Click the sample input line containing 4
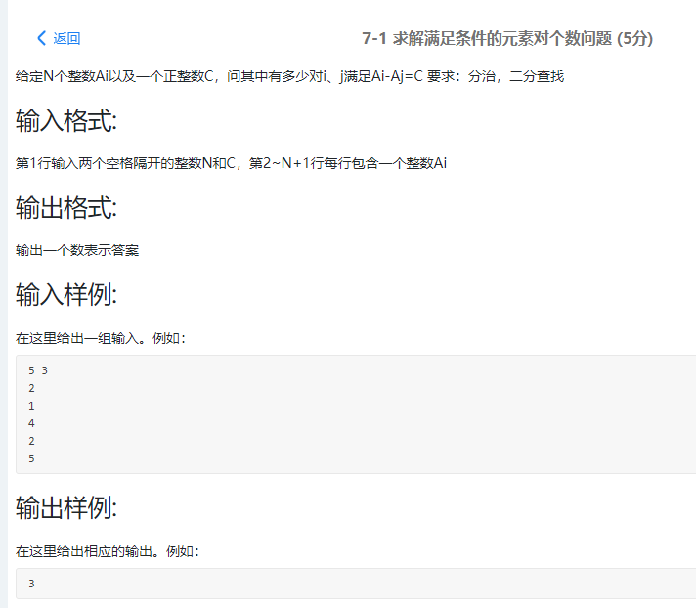The image size is (696, 608). click(31, 423)
